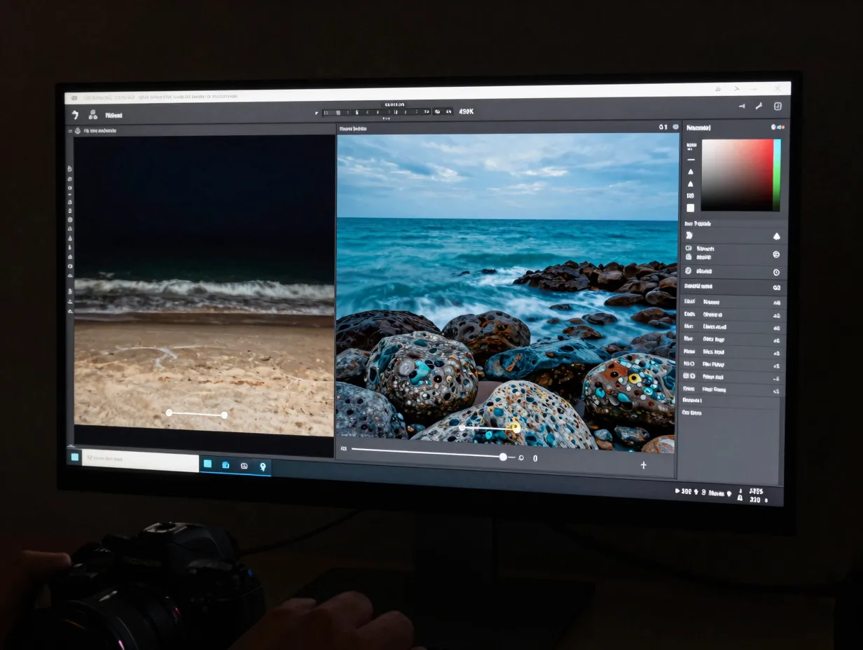The height and width of the screenshot is (650, 863).
Task: Click the round handle of the slider under the rocks image
Action: 503,457
